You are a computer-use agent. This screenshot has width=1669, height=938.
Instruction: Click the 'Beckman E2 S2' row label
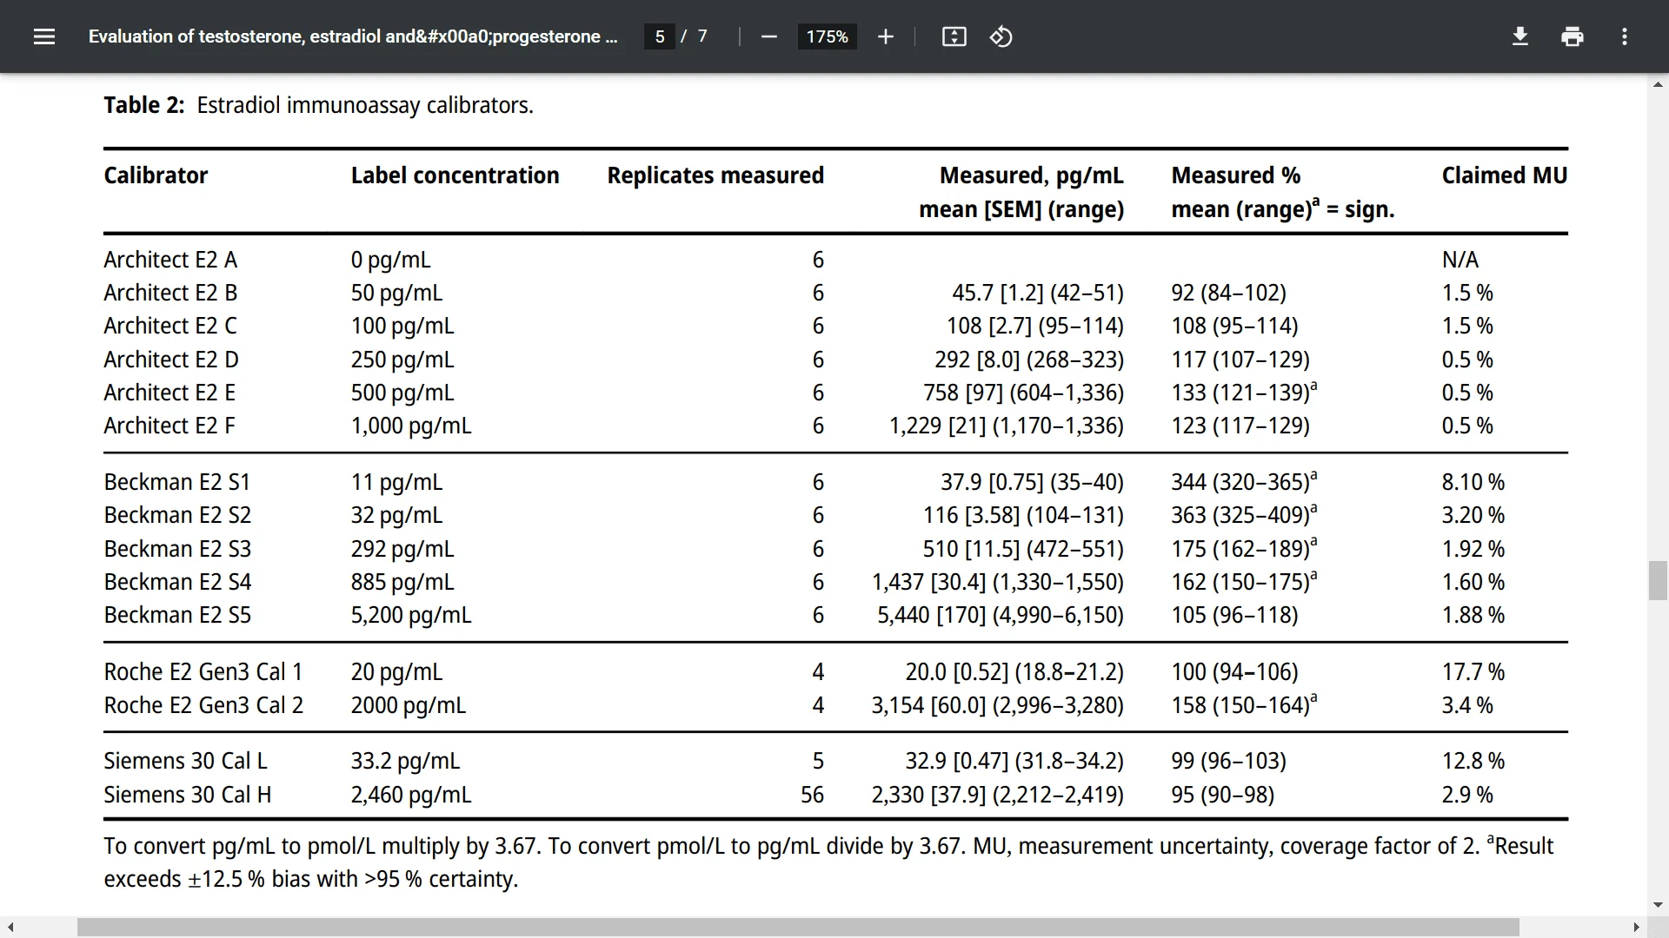tap(177, 515)
